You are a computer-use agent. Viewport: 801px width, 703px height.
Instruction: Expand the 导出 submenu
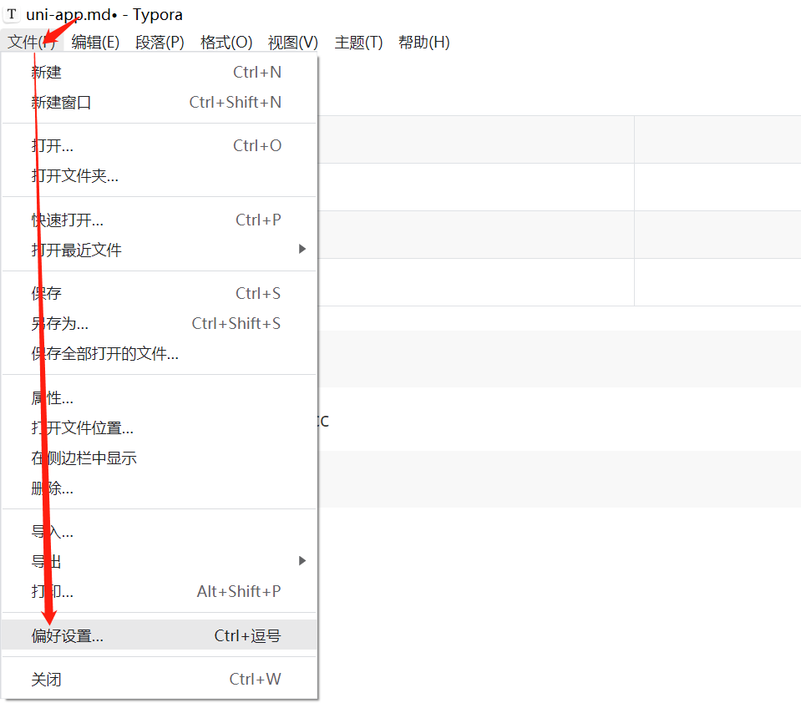[x=160, y=561]
